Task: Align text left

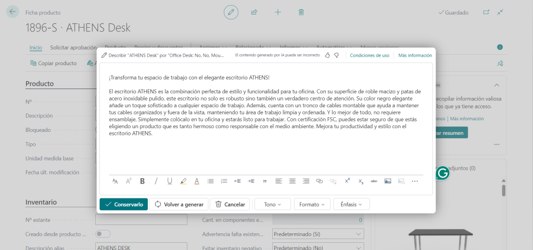Action: [279, 181]
